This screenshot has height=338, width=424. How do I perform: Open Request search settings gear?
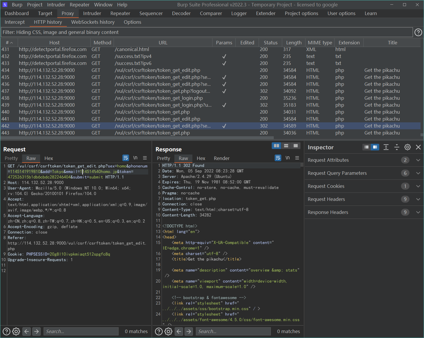pyautogui.click(x=16, y=331)
